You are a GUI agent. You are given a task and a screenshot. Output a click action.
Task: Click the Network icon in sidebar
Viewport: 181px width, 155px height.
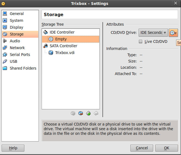click(5, 48)
